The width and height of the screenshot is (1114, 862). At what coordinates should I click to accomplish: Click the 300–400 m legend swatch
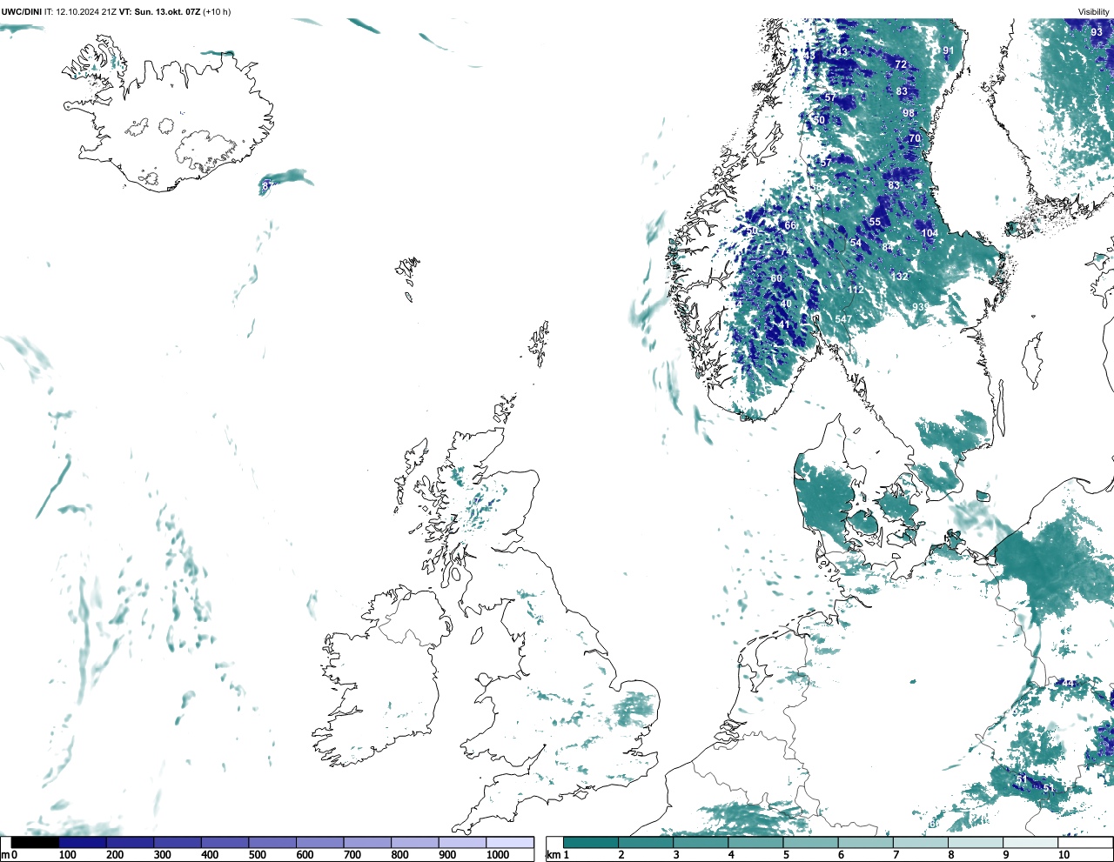click(178, 842)
